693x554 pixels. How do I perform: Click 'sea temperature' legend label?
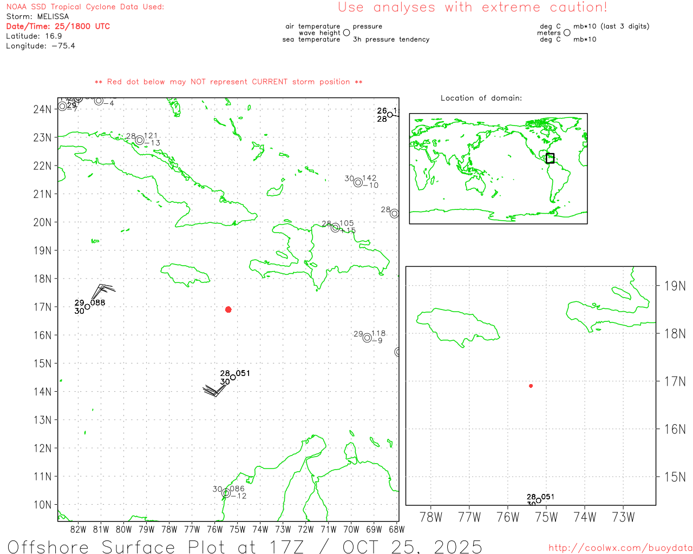pyautogui.click(x=311, y=39)
